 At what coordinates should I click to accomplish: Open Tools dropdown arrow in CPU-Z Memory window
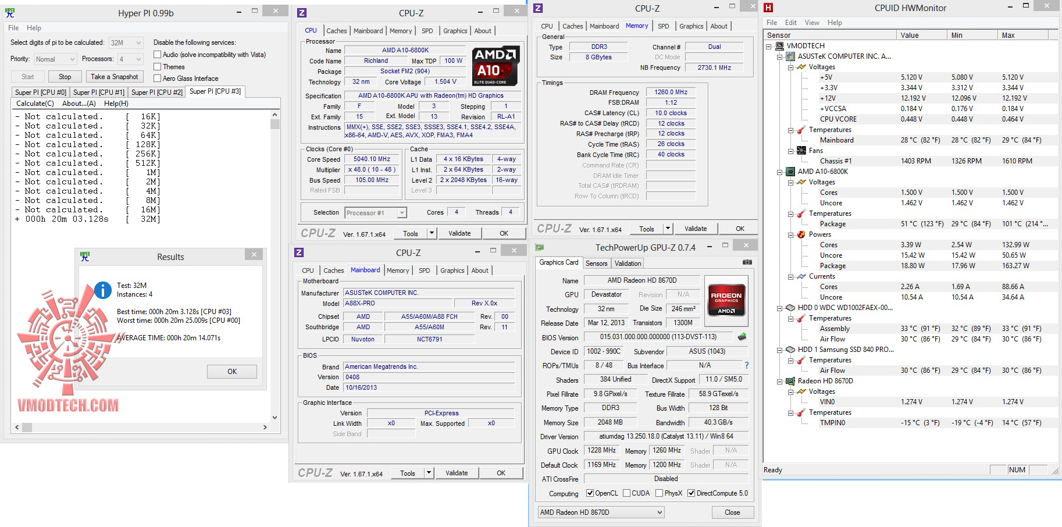coord(668,229)
